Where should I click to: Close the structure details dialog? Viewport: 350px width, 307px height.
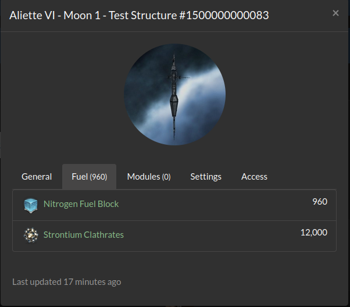tap(335, 13)
